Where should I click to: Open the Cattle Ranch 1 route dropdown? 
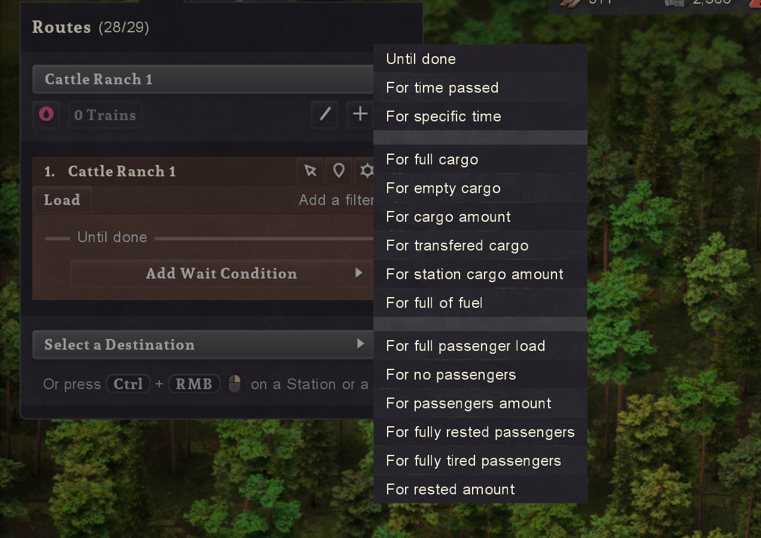point(203,80)
